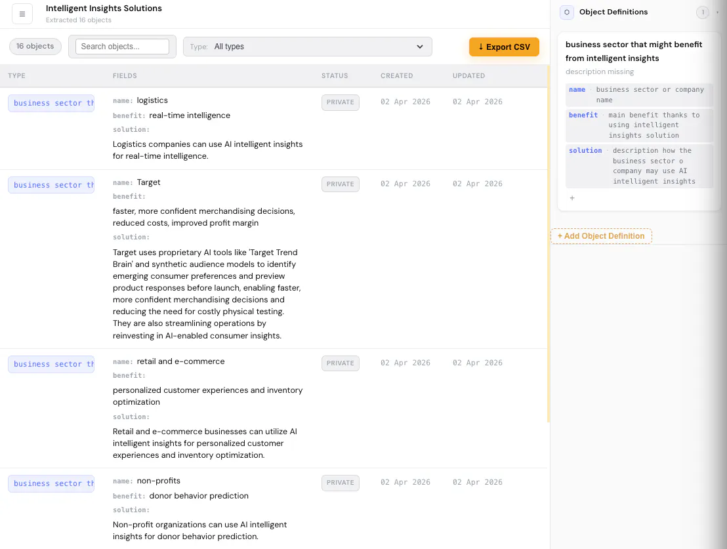Collapse the Object Definitions panel arrow
The height and width of the screenshot is (549, 727).
coord(717,12)
